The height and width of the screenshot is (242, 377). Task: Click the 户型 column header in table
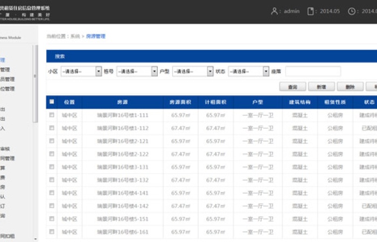click(x=258, y=102)
